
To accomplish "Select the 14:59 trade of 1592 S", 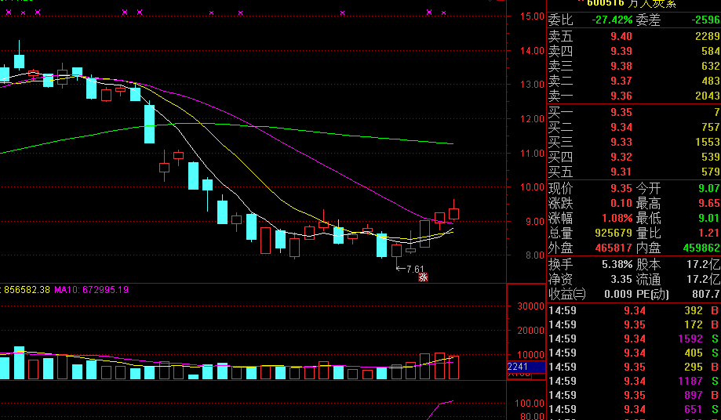I will point(634,339).
